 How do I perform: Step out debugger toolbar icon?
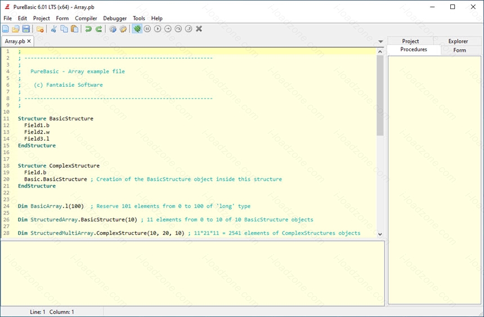point(189,29)
